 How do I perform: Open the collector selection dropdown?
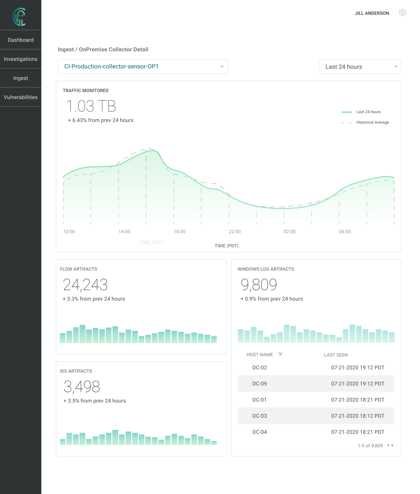(143, 66)
